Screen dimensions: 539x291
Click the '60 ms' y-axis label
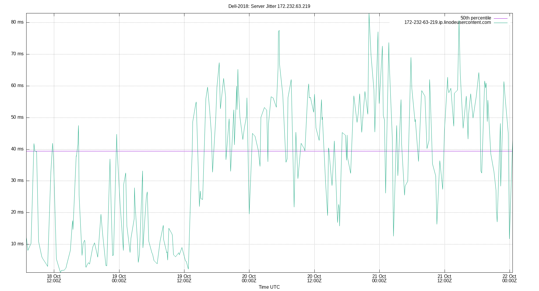pos(17,86)
